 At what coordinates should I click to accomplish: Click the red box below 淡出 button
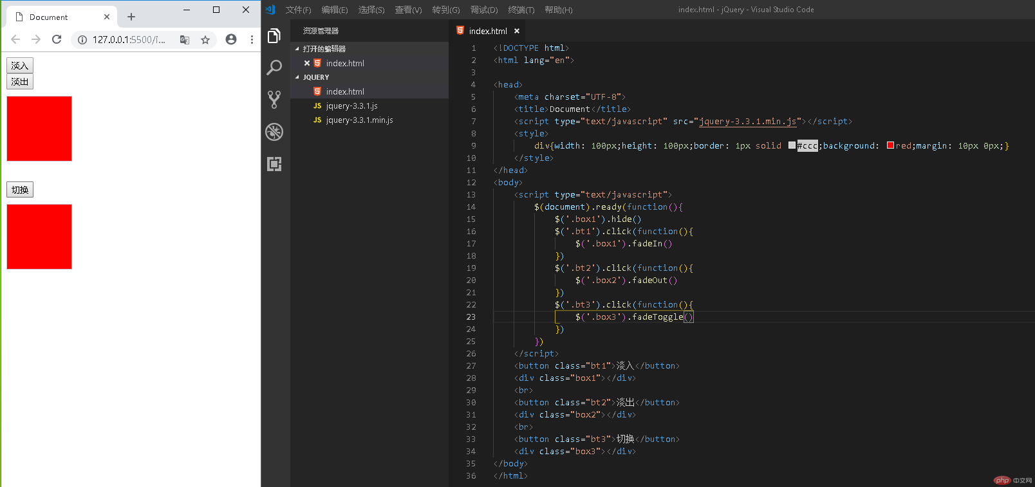(x=39, y=129)
